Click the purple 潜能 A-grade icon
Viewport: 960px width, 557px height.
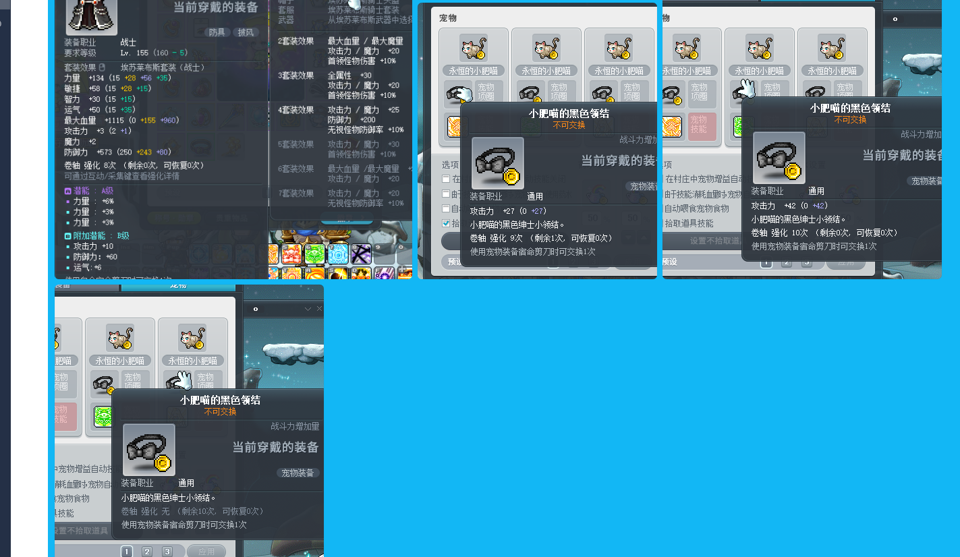67,191
